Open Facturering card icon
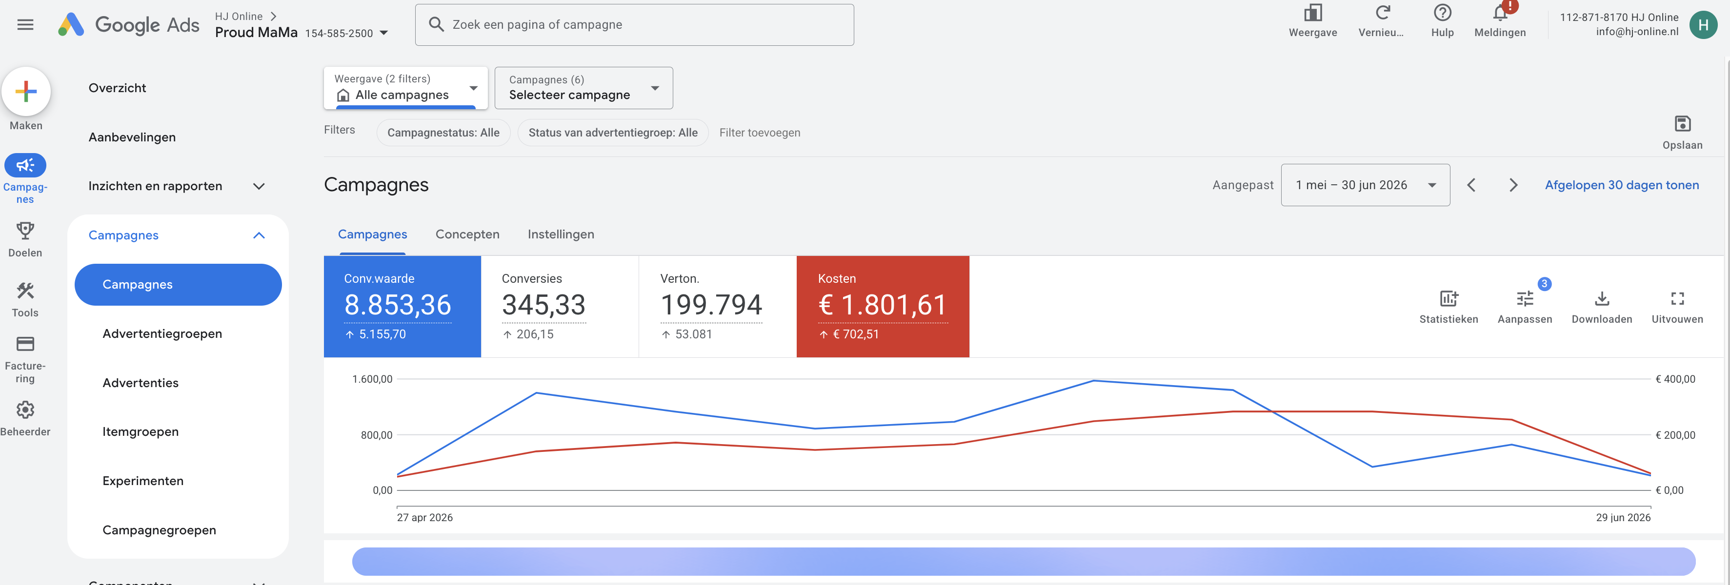The width and height of the screenshot is (1730, 585). 25,344
